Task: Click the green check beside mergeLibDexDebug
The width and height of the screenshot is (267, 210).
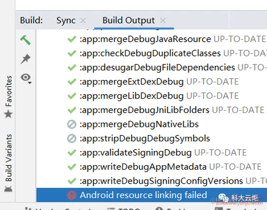Action: [72, 96]
